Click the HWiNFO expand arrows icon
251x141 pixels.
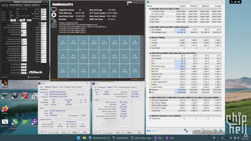(149, 131)
